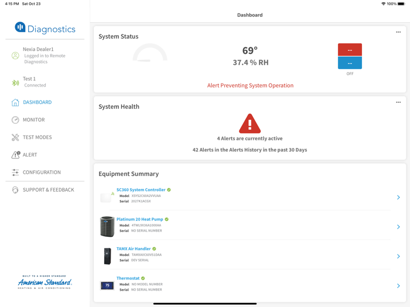Click the OFF mode label under setpoints
This screenshot has height=307, width=410.
pyautogui.click(x=350, y=74)
